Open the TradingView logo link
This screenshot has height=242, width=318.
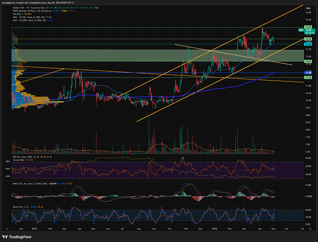(x=17, y=237)
